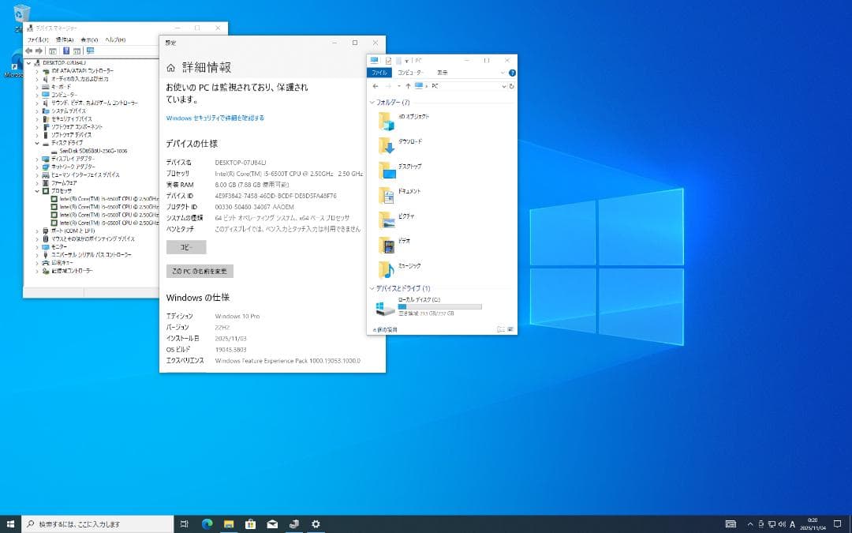The image size is (852, 533).
Task: Expand Display adapters (ディスプレイ アダプター) node
Action: pyautogui.click(x=37, y=159)
